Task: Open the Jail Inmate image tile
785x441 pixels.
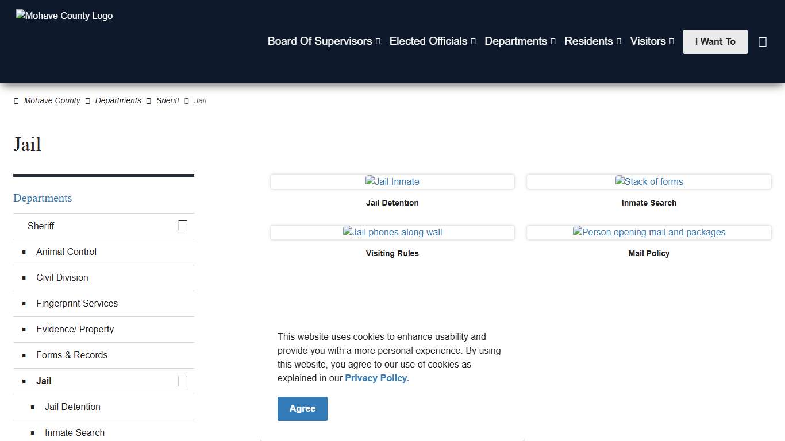Action: (392, 182)
